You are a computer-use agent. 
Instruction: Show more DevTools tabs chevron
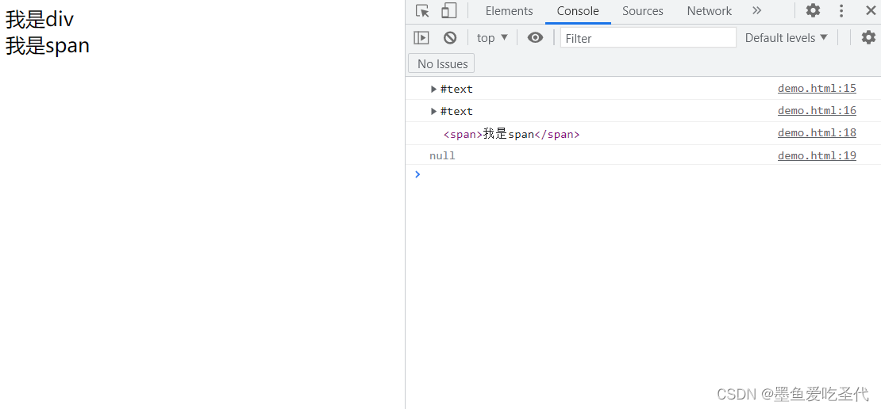pyautogui.click(x=757, y=10)
